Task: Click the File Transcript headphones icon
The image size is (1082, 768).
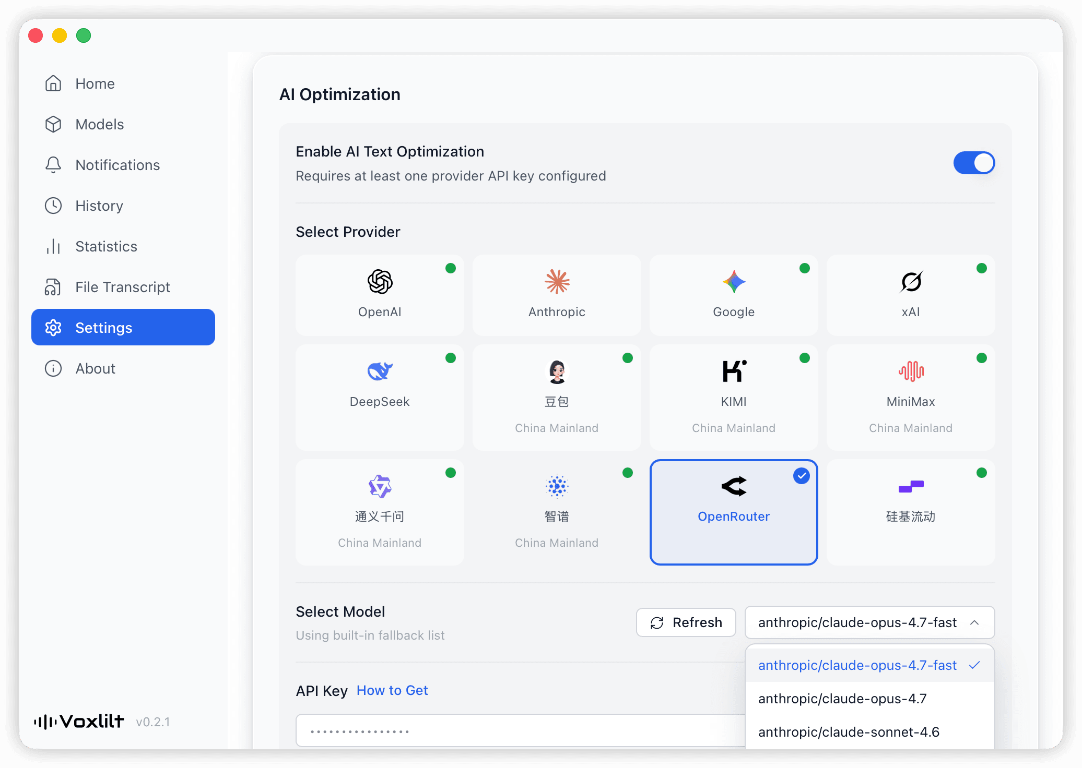Action: [x=53, y=287]
